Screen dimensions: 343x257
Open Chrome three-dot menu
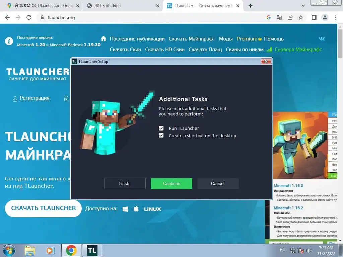(x=336, y=17)
